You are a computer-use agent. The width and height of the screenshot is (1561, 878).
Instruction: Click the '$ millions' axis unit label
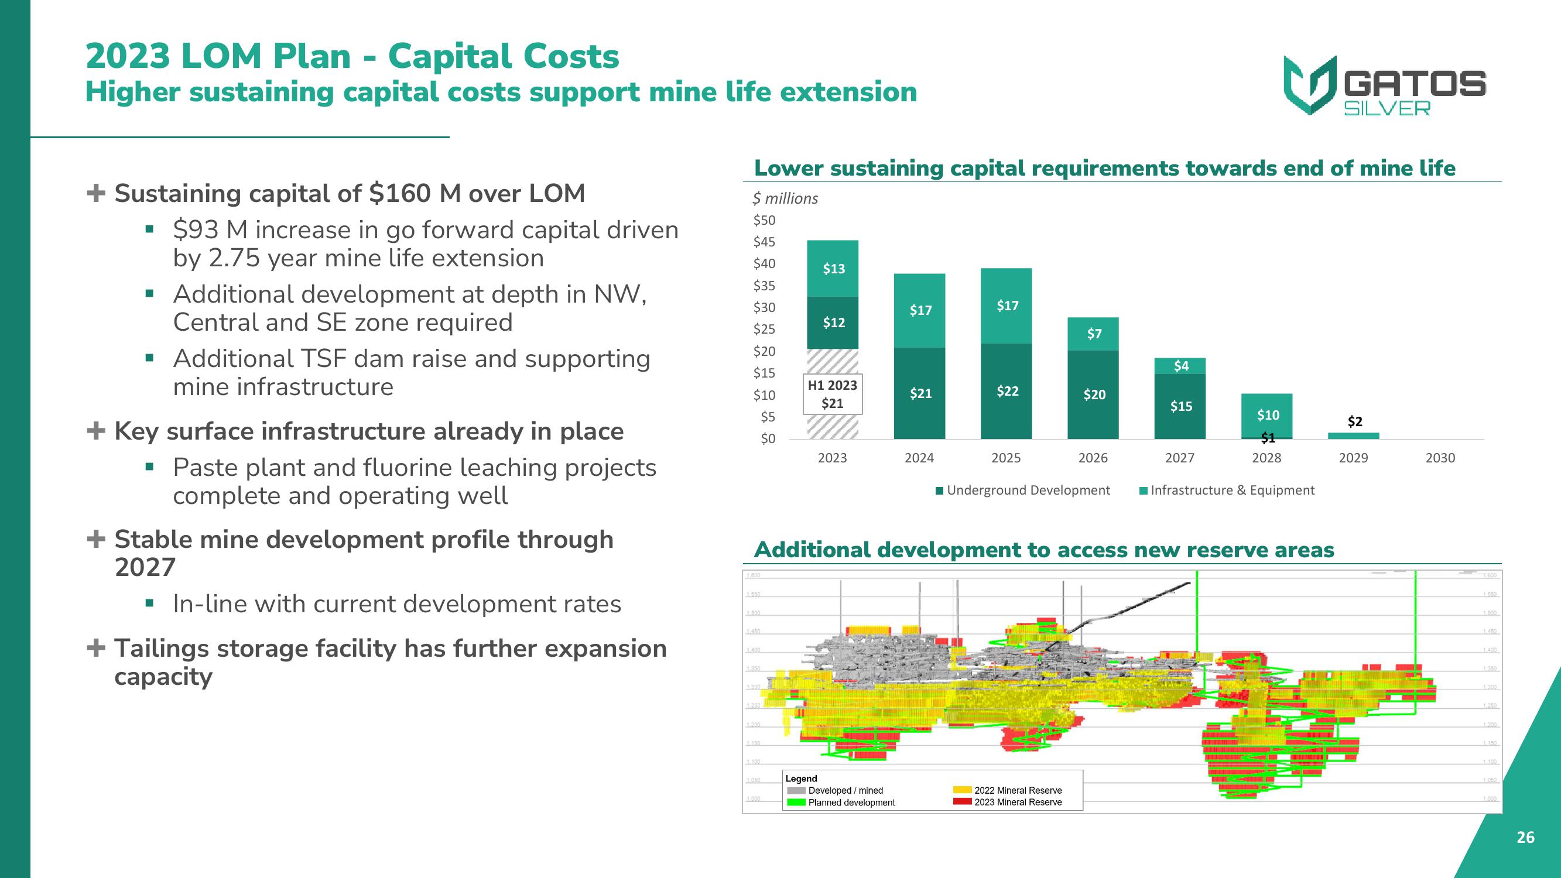click(x=785, y=199)
